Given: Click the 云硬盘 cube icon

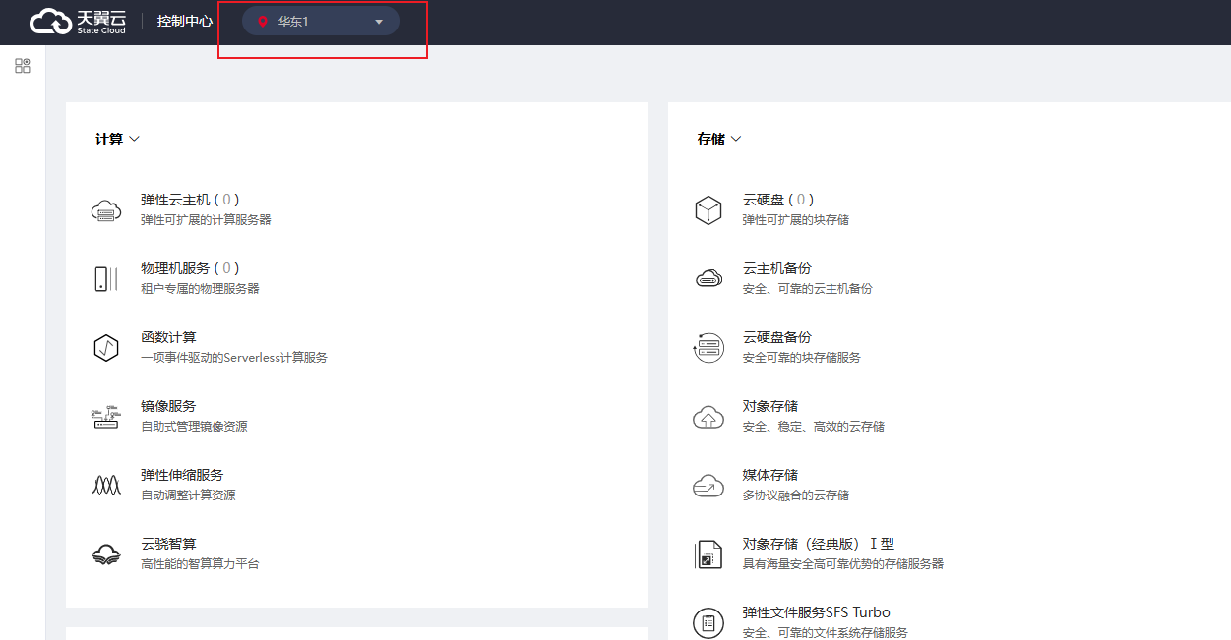Looking at the screenshot, I should (708, 210).
